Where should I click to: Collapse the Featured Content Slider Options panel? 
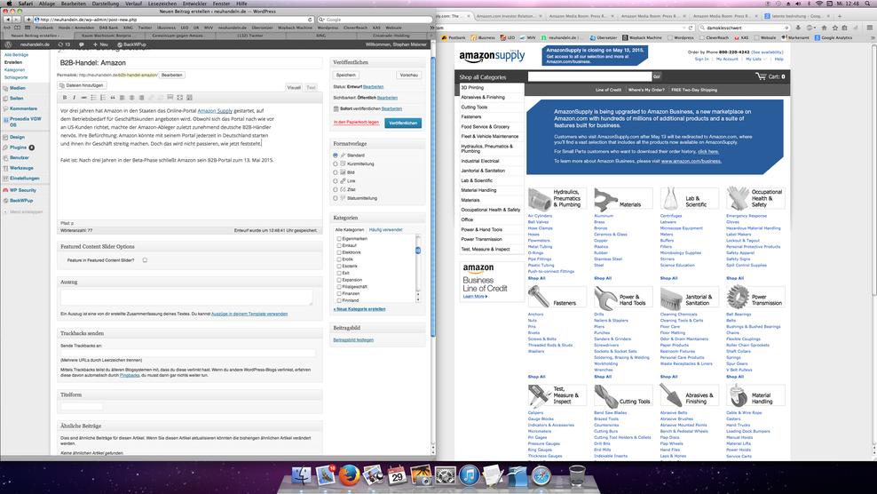[190, 246]
